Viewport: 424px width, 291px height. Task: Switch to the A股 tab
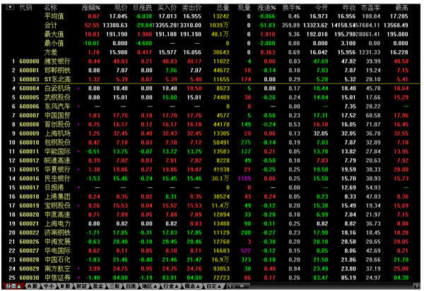33,286
